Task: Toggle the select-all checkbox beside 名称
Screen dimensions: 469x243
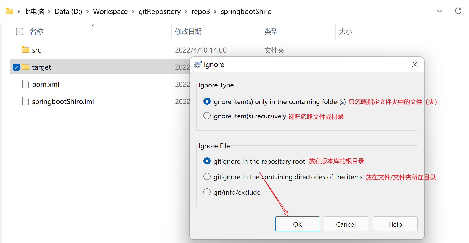Action: pos(20,32)
